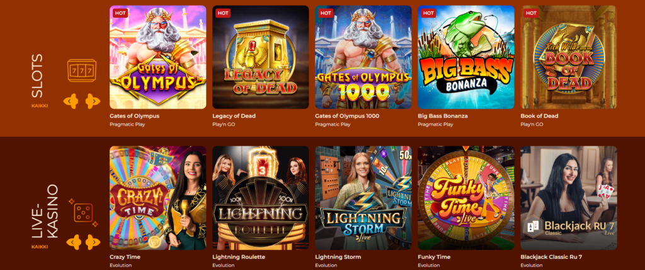Advance live casino carousel right arrow

click(93, 242)
